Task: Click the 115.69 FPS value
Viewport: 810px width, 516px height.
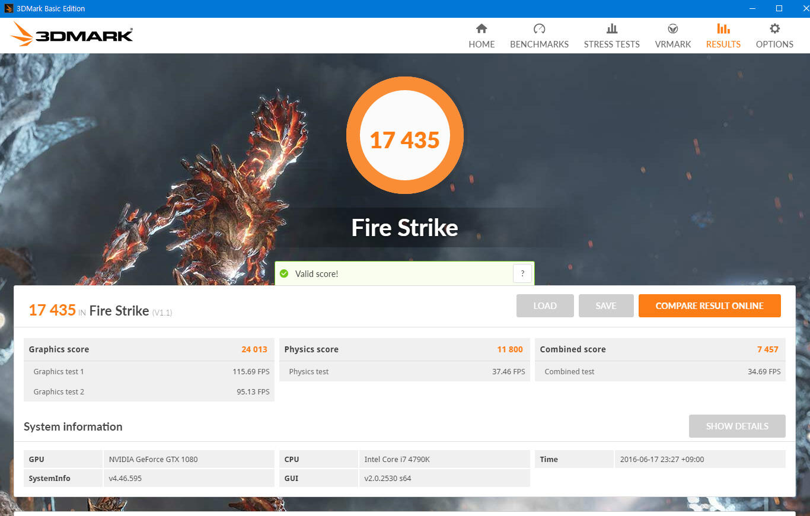Action: (251, 372)
